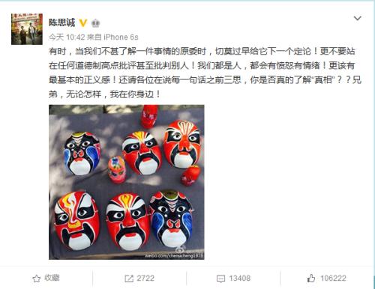This screenshot has width=375, height=289.
Task: Click the thumbs-up like icon
Action: [x=311, y=278]
